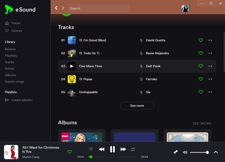Pause the current song
This screenshot has width=225, height=162.
click(x=112, y=149)
